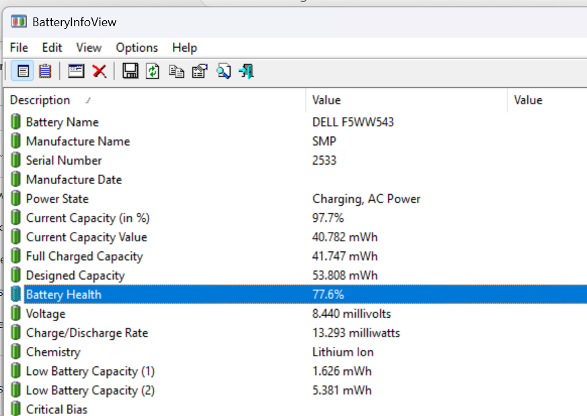Open the Help menu
The width and height of the screenshot is (587, 416).
click(184, 48)
